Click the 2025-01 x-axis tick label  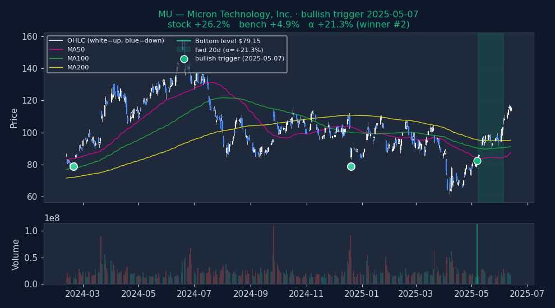(362, 293)
